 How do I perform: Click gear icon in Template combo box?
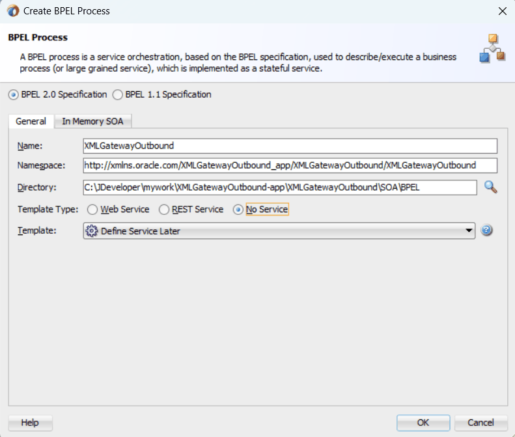[91, 231]
